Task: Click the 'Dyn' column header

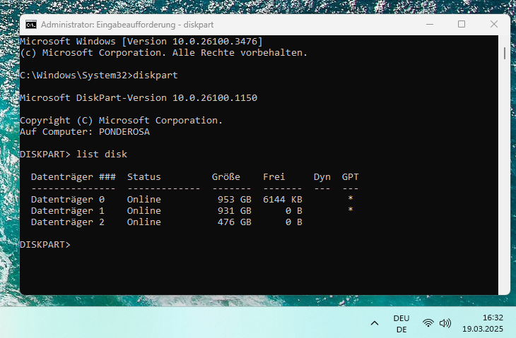Action: (322, 176)
